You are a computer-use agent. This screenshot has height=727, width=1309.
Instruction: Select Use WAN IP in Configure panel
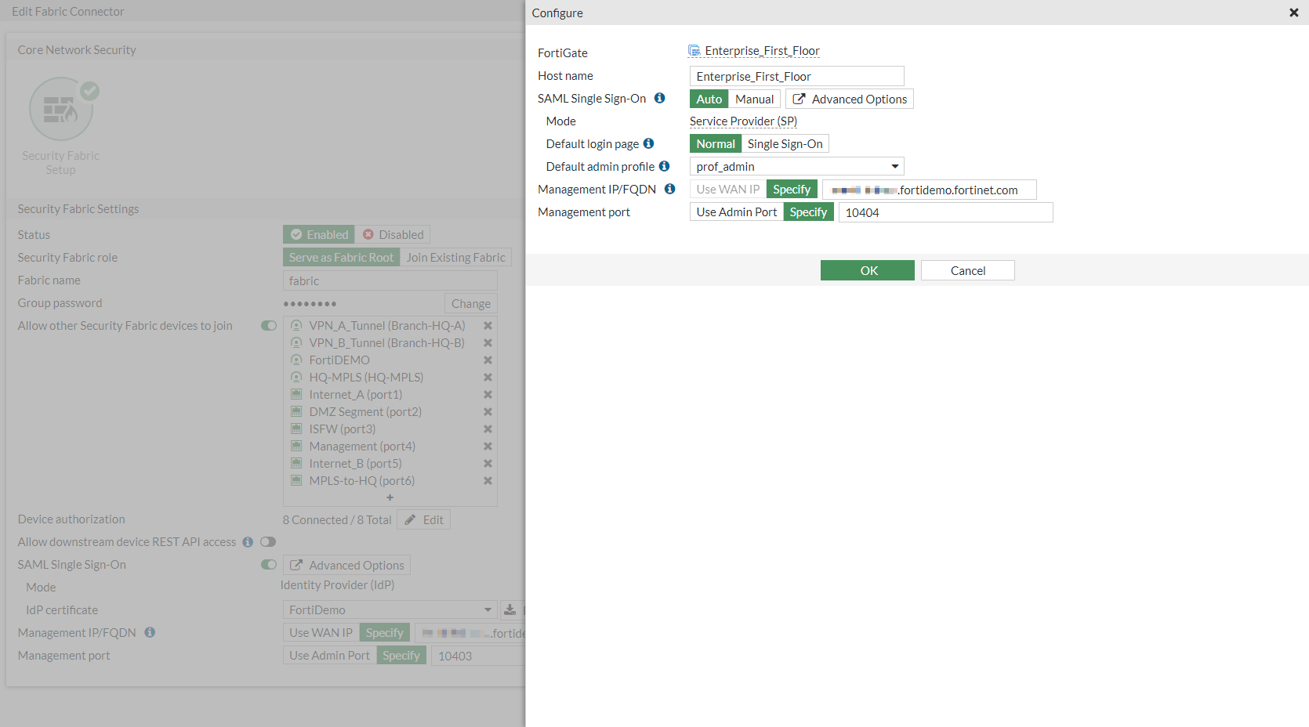pos(728,190)
